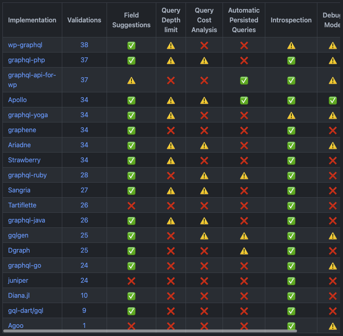Open the Tartiflette link

coord(22,205)
